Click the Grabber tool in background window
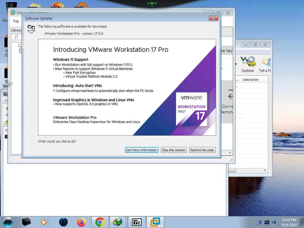The height and width of the screenshot is (228, 304). click(x=248, y=64)
